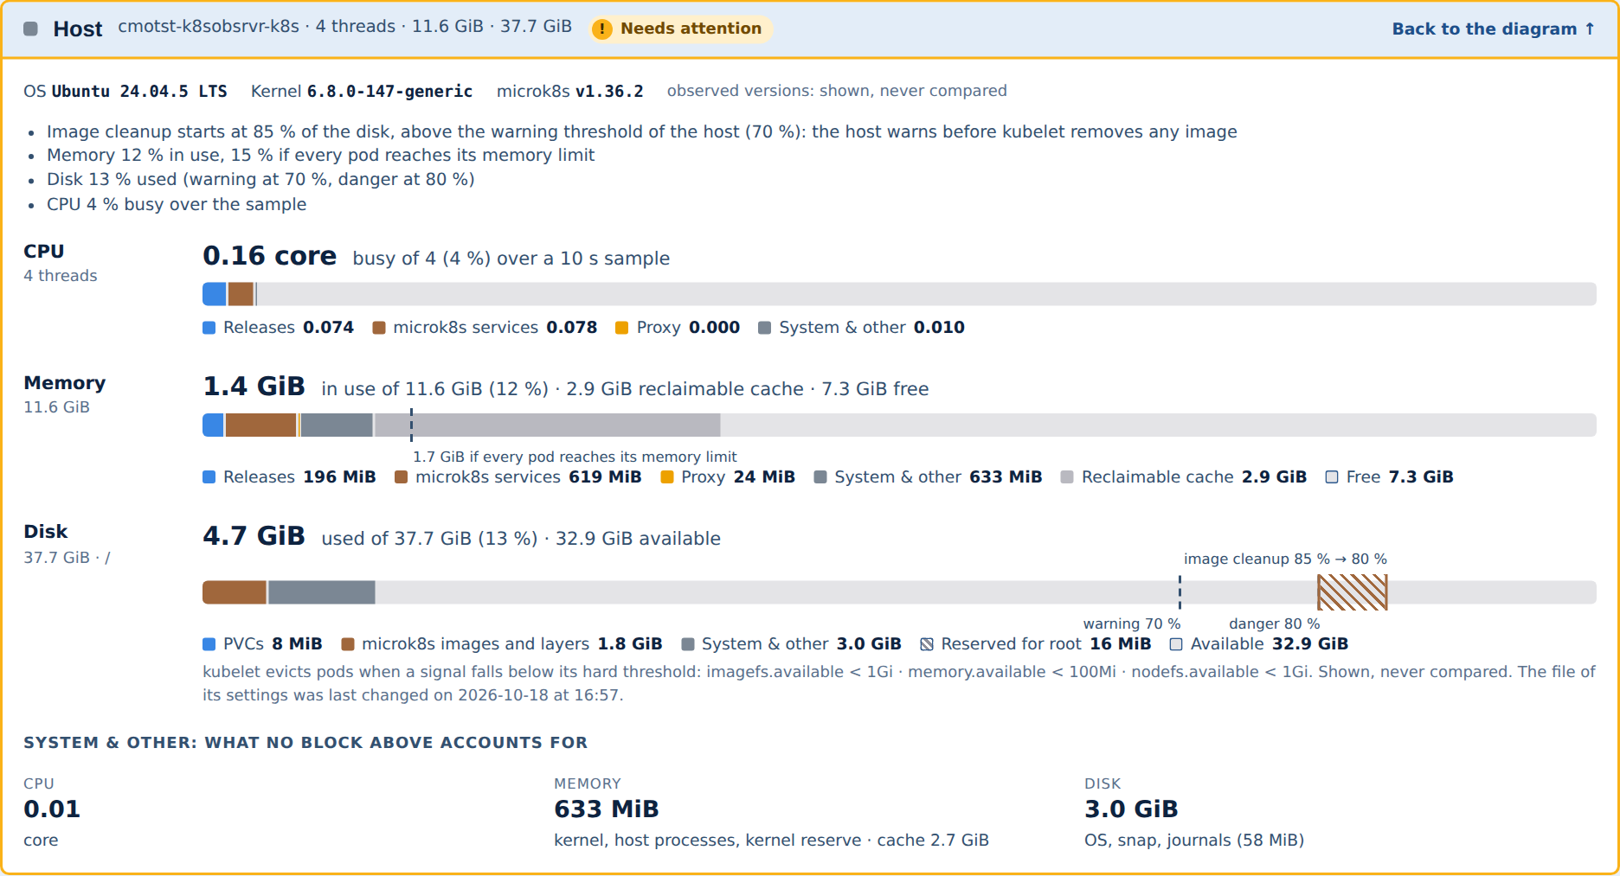Click the blue Releases segment of CPU bar

215,294
